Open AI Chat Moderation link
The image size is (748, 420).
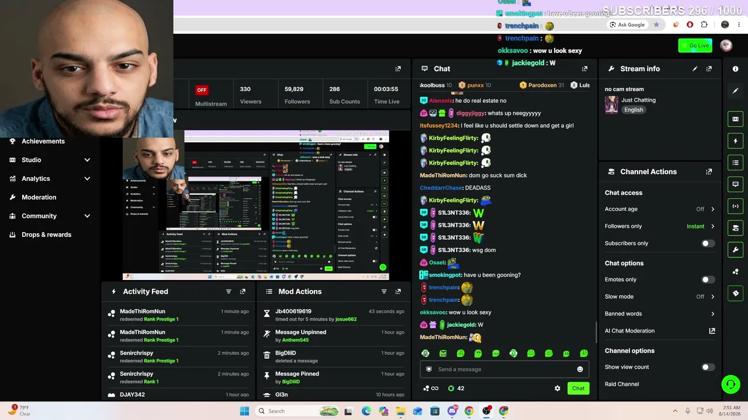click(660, 331)
